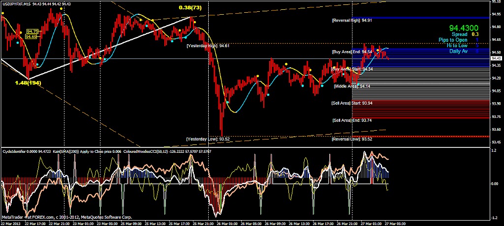Click the 22 Mar 21:30 time label
This screenshot has height=226, width=504.
[60, 224]
